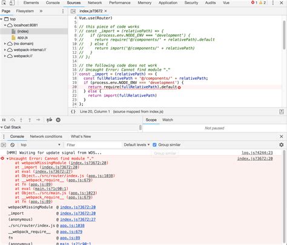
Task: Show more navigator tabs chevron
Action: [41, 11]
